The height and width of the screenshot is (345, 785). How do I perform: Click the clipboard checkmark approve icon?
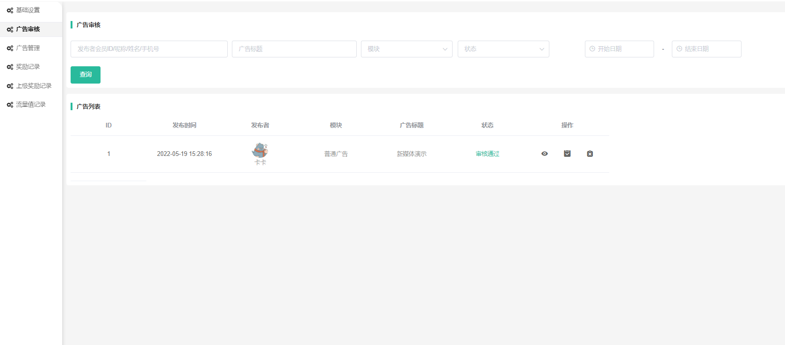(567, 154)
